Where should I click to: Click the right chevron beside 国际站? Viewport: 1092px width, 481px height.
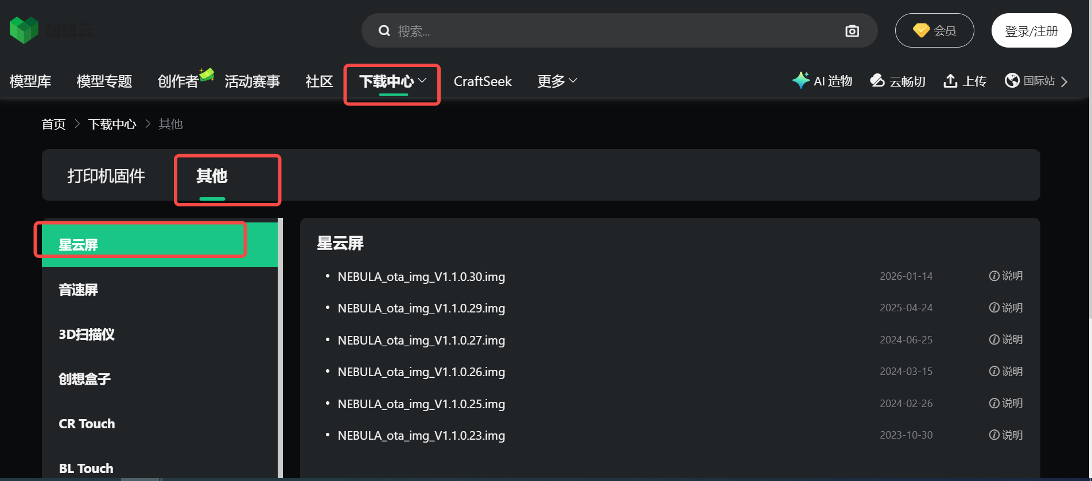coord(1064,81)
